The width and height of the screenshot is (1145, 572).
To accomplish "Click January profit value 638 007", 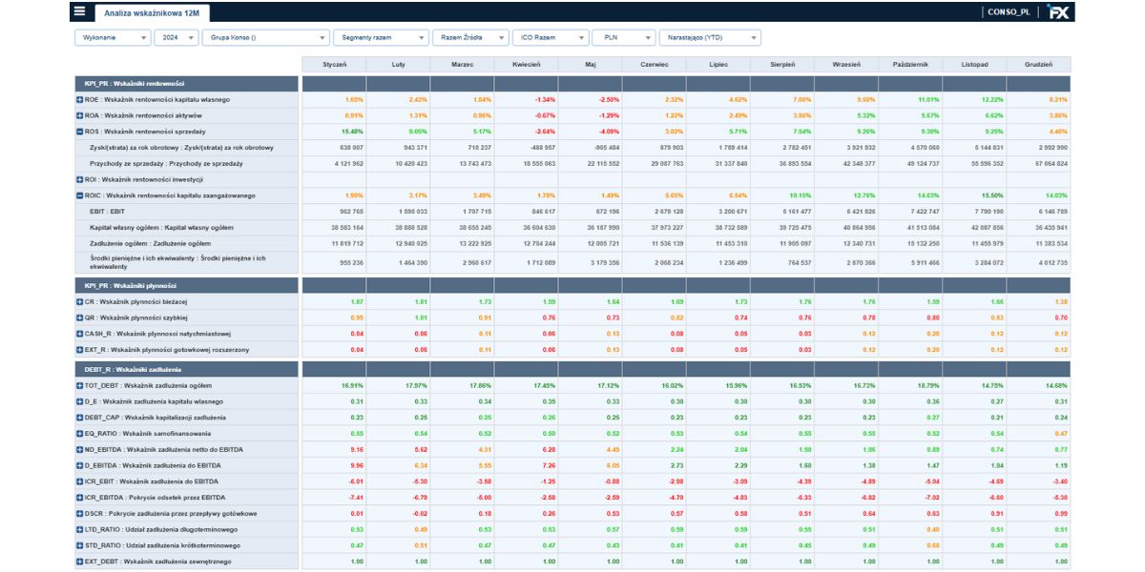I will coord(351,148).
